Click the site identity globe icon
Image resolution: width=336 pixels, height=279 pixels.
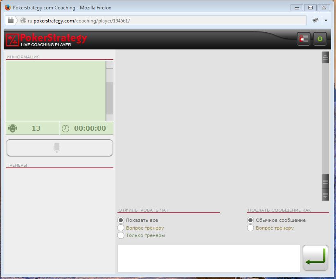pyautogui.click(x=23, y=20)
